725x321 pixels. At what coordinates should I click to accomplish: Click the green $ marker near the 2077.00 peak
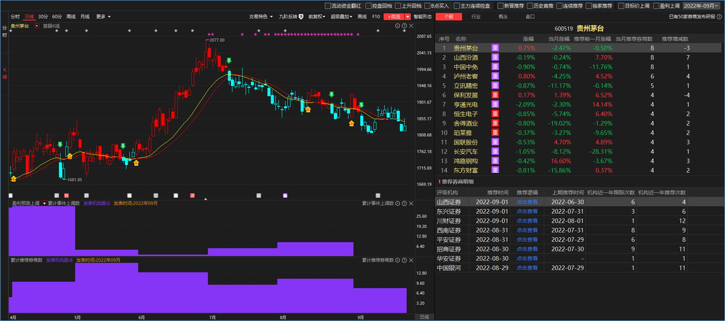(x=230, y=60)
